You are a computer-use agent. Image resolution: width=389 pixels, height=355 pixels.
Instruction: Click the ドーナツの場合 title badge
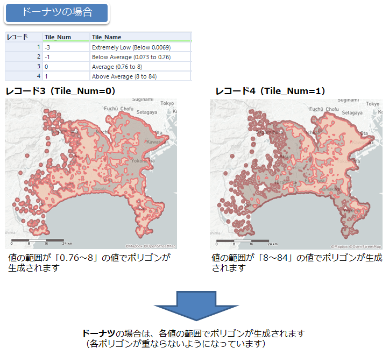[x=56, y=13]
